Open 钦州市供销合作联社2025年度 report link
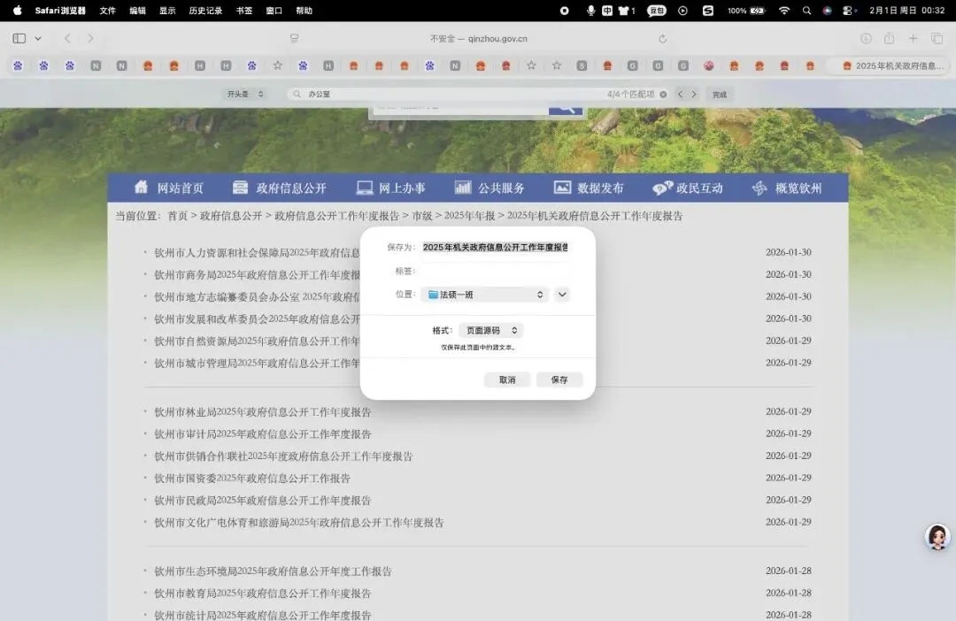This screenshot has width=956, height=621. coord(283,456)
